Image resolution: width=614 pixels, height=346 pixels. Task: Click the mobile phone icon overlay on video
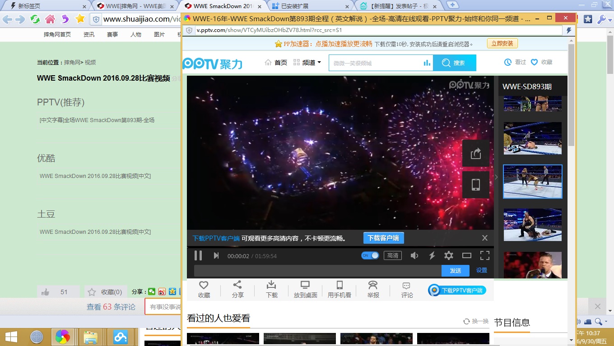coord(476,185)
